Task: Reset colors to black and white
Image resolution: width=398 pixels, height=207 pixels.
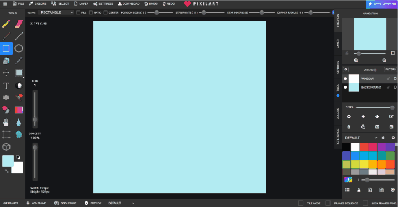Action: click(19, 157)
